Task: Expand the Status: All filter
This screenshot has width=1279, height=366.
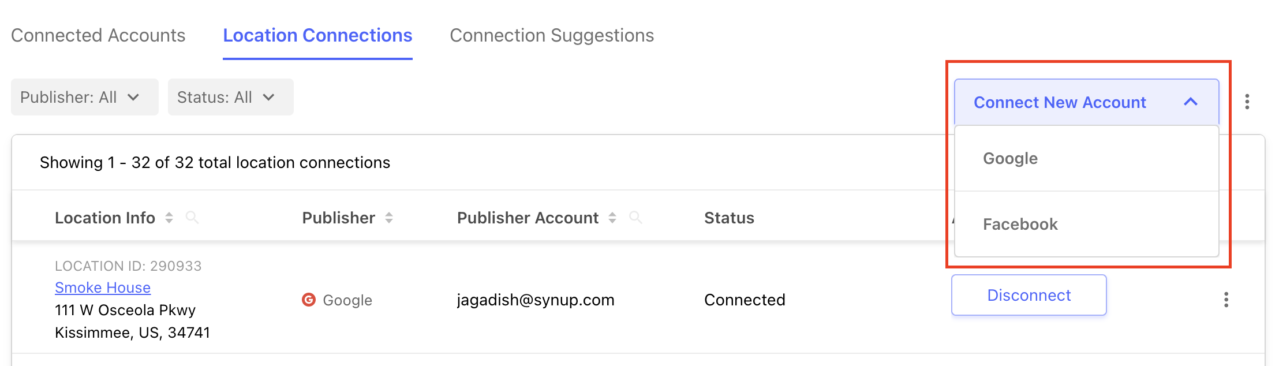Action: [x=230, y=97]
